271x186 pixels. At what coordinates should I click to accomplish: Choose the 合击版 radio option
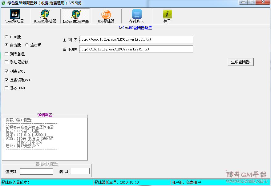(6, 45)
